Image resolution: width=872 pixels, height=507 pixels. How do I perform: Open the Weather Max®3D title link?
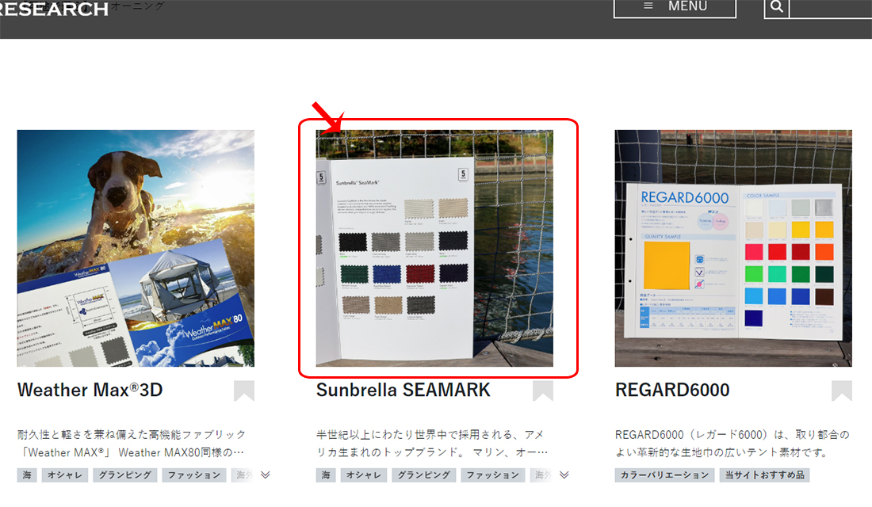pos(90,391)
